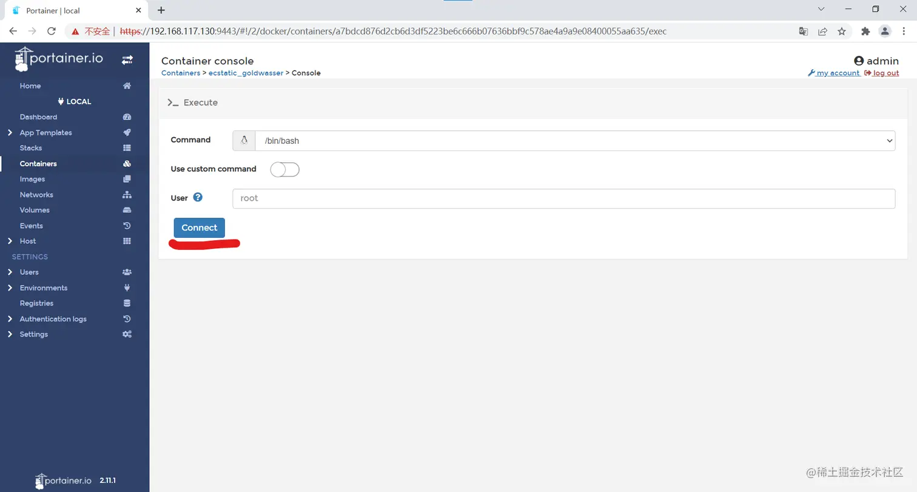Screen dimensions: 917x492
Task: Open the Events menu item
Action: coord(32,226)
